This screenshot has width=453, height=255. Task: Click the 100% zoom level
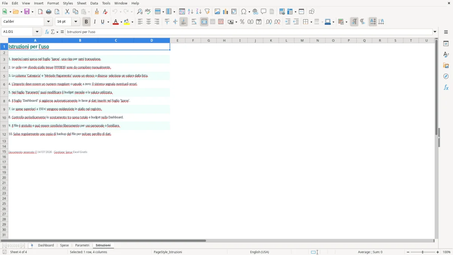(447, 252)
